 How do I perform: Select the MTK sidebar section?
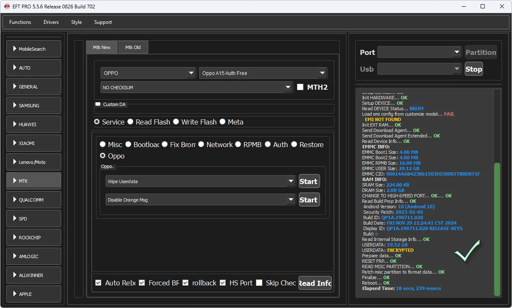point(34,181)
